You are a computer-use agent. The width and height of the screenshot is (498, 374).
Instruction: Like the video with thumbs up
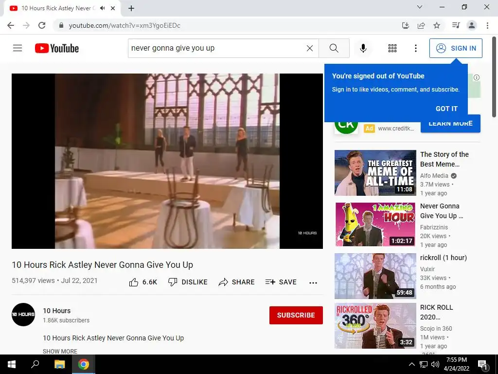tap(143, 282)
